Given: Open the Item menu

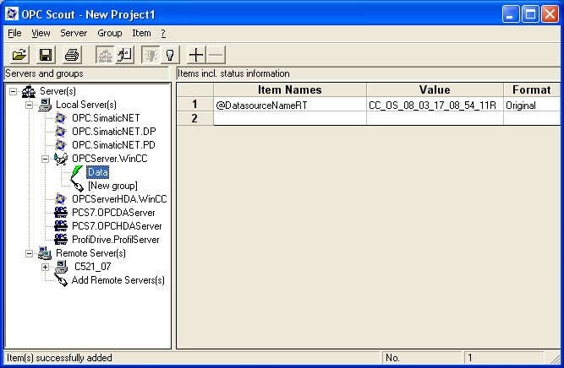Looking at the screenshot, I should pyautogui.click(x=141, y=33).
